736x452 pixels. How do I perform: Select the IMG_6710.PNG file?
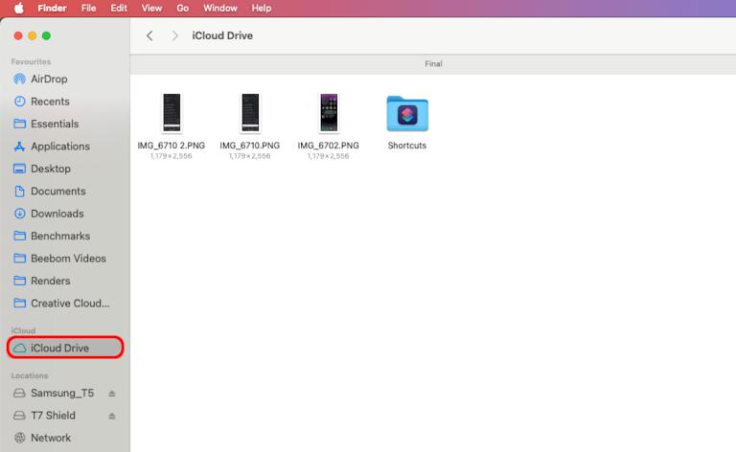pyautogui.click(x=249, y=114)
